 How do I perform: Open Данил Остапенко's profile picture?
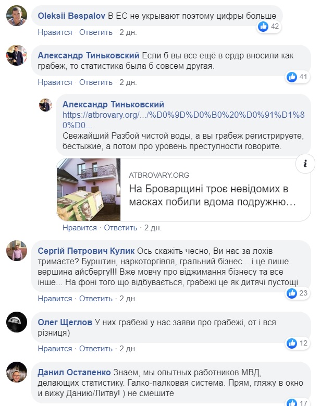pos(17,372)
